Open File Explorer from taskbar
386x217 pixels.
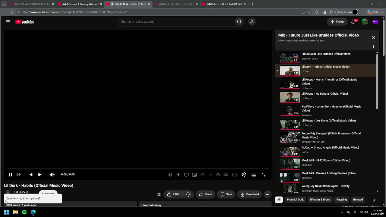pos(15,212)
